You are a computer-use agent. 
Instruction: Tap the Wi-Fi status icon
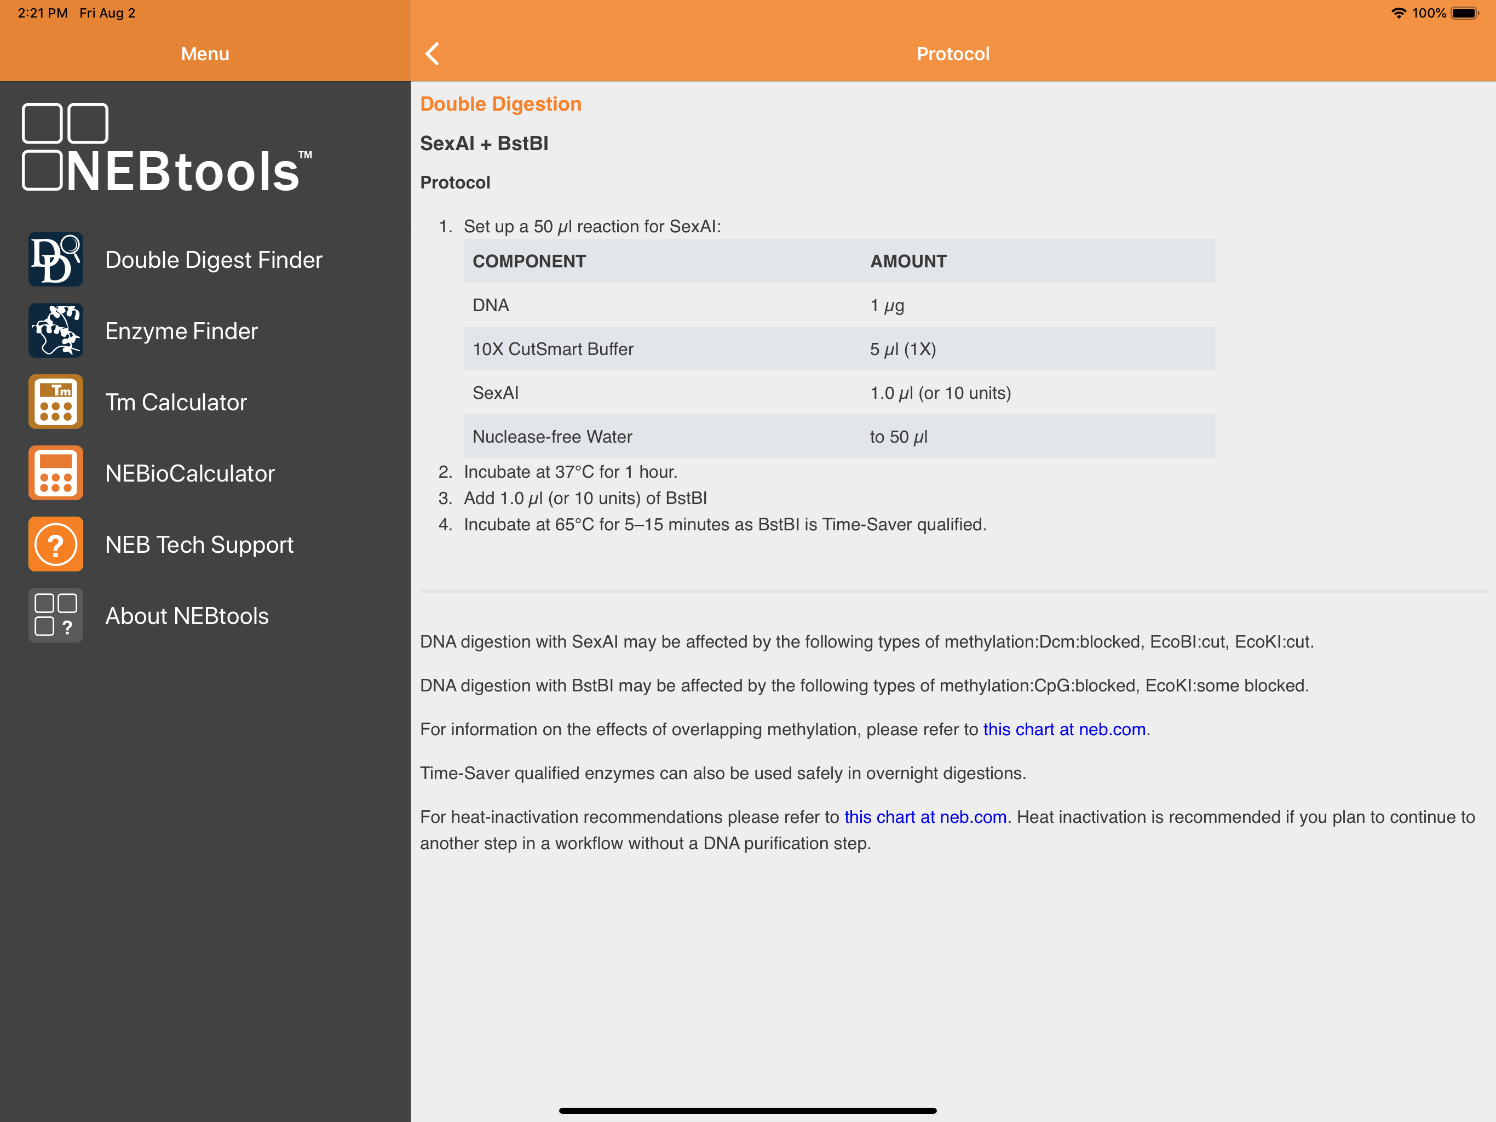click(1398, 13)
